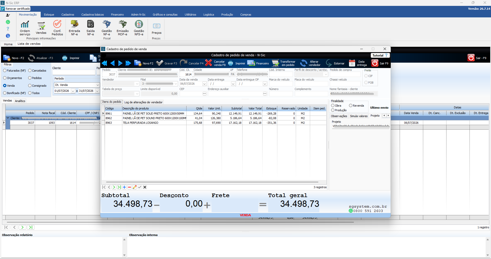Open the Financeiro ribbon tab
Image resolution: width=491 pixels, height=259 pixels.
tap(117, 15)
